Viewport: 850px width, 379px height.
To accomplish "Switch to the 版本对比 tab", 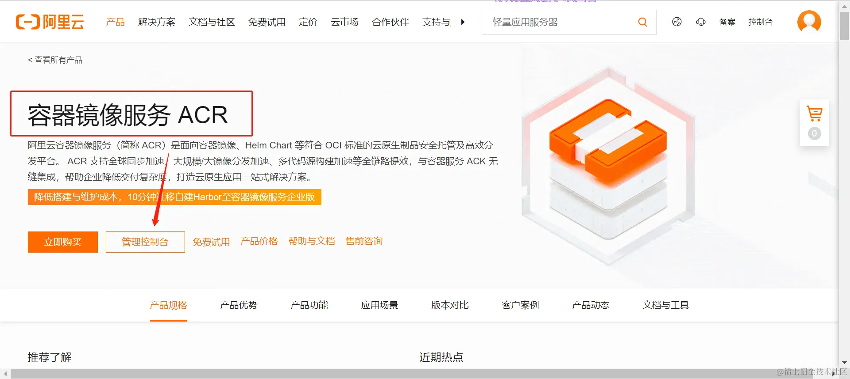I will point(450,305).
